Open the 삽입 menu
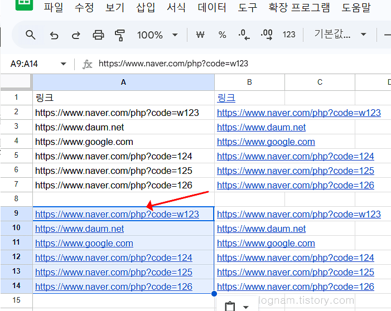This screenshot has height=311, width=391. click(x=146, y=7)
